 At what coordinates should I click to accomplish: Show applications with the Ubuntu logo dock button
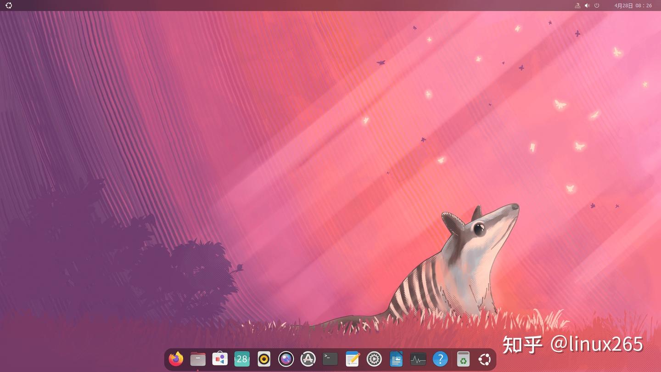click(x=485, y=359)
